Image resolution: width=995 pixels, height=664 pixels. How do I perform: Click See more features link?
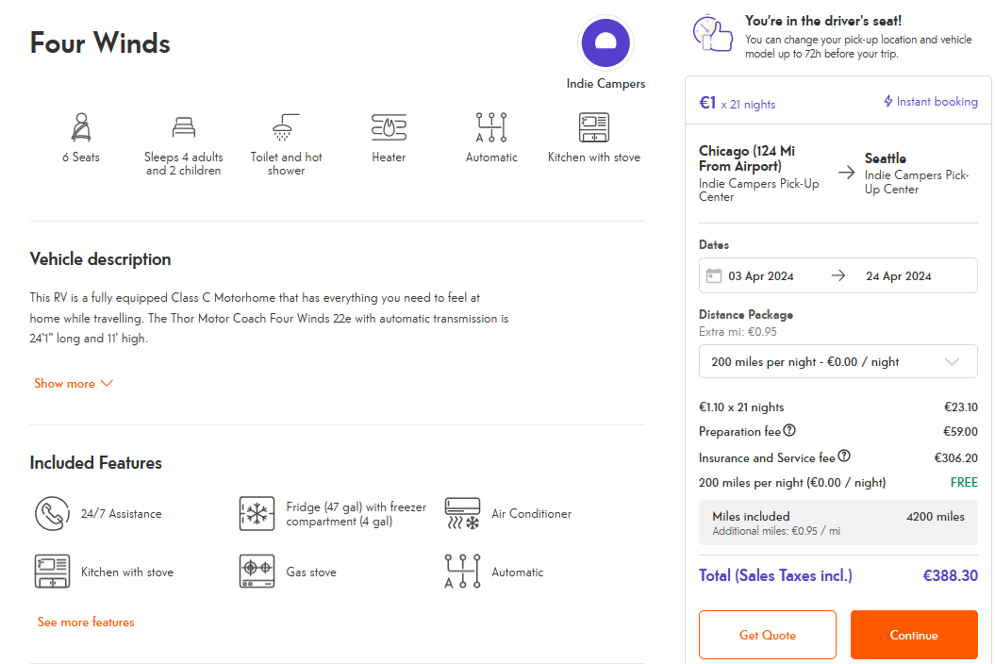[86, 622]
